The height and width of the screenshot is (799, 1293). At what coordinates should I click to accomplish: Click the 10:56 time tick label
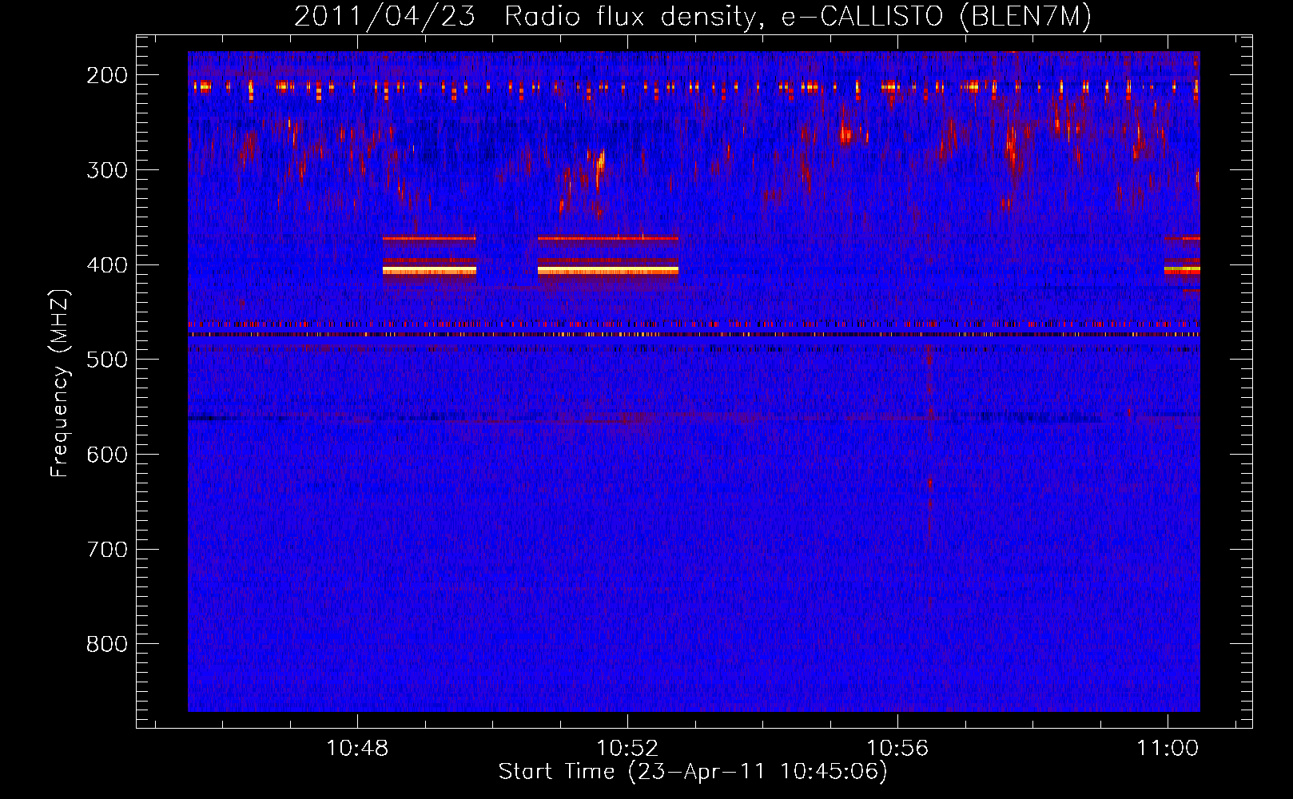point(897,749)
